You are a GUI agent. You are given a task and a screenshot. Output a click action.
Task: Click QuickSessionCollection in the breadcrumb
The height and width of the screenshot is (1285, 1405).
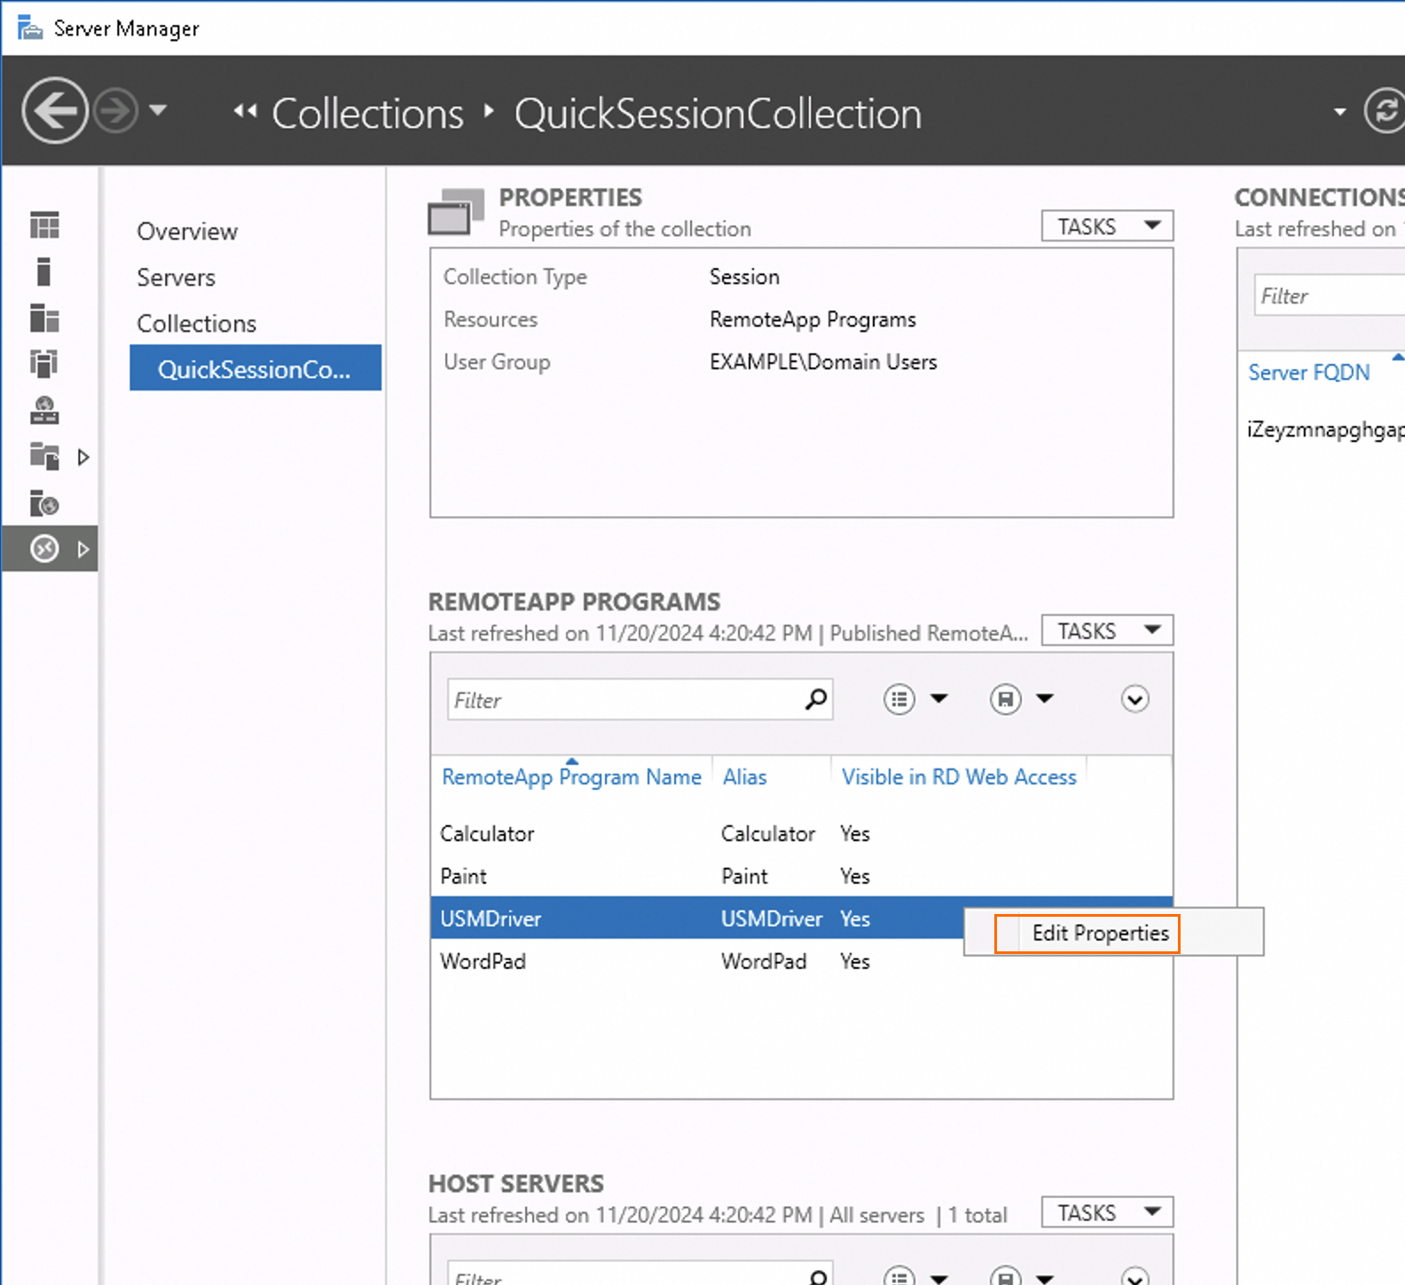tap(718, 114)
